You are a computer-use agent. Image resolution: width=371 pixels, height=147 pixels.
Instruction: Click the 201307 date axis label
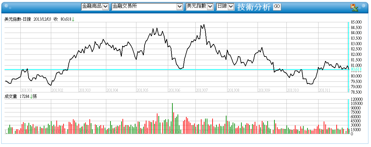[x=202, y=90]
